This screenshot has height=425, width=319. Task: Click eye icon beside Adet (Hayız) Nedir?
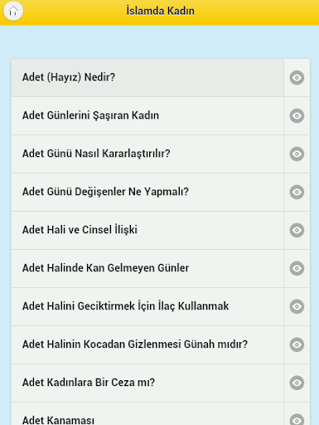(x=297, y=77)
